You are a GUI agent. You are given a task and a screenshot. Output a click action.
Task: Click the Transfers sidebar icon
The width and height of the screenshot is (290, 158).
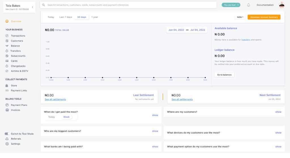7,51
